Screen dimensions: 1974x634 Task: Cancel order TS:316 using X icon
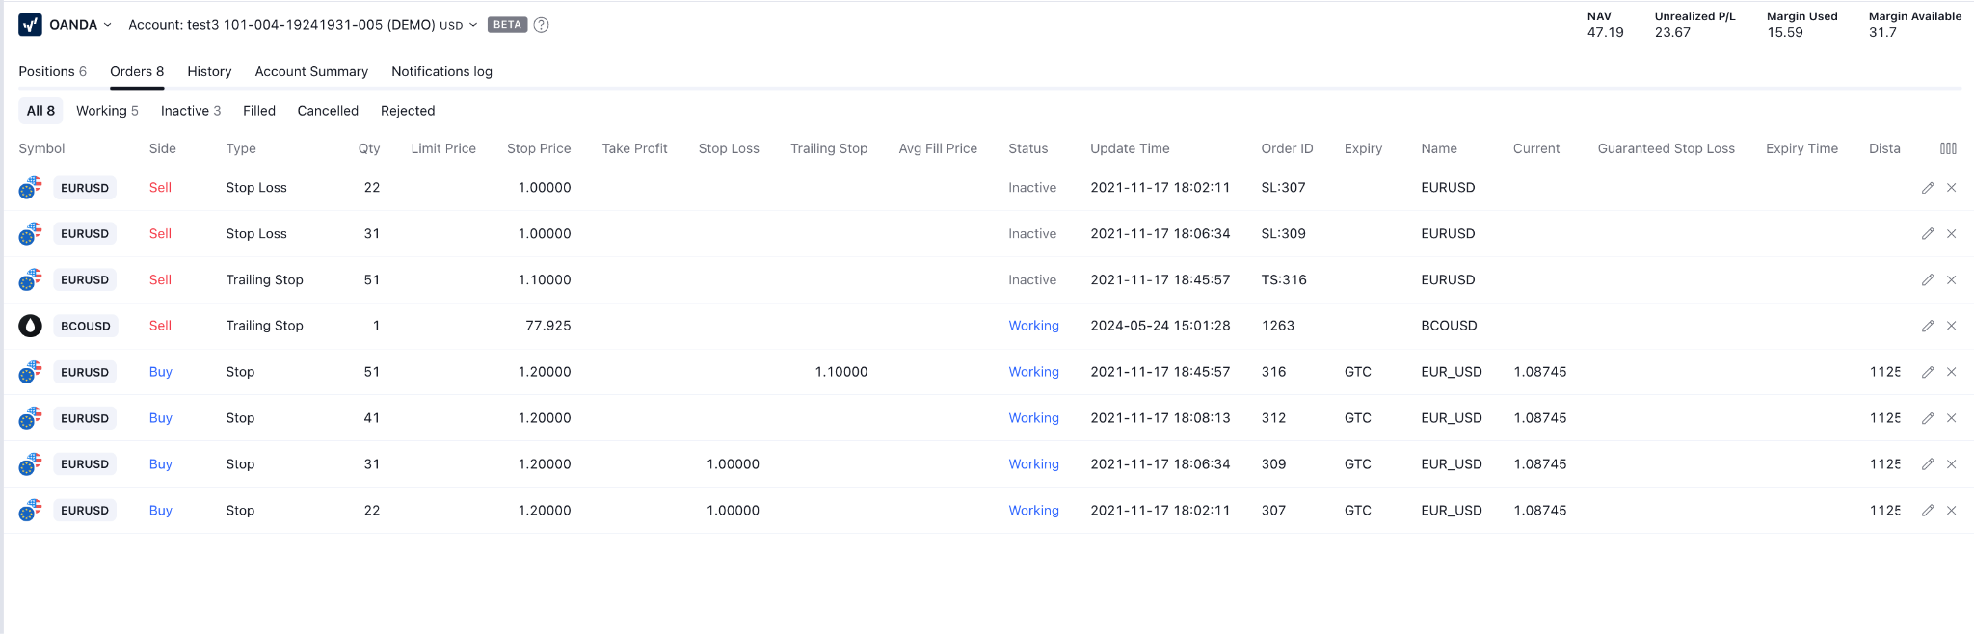coord(1951,280)
